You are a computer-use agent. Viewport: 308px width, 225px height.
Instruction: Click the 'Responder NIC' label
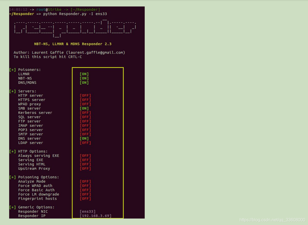point(33,212)
